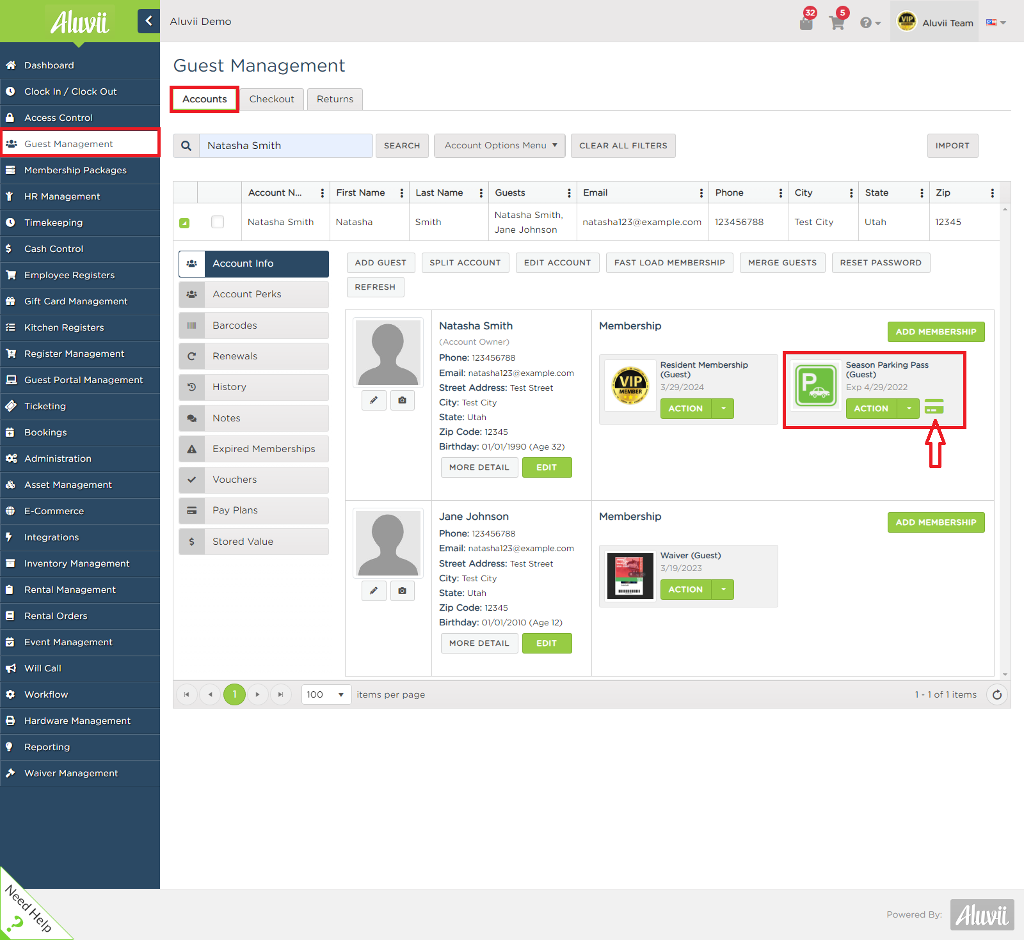
Task: Click the grid refresh icon
Action: pyautogui.click(x=997, y=694)
